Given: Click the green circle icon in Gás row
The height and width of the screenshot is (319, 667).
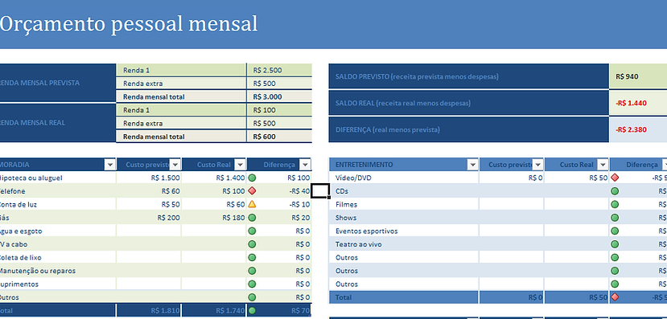Looking at the screenshot, I should click(x=252, y=218).
